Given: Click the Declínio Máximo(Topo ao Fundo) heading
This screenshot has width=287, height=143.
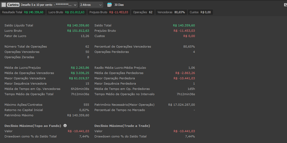Looking at the screenshot, I should coord(33,126).
